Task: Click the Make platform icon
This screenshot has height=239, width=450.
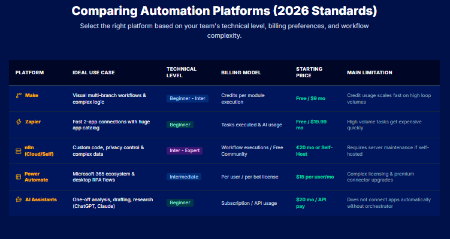Action: [19, 96]
